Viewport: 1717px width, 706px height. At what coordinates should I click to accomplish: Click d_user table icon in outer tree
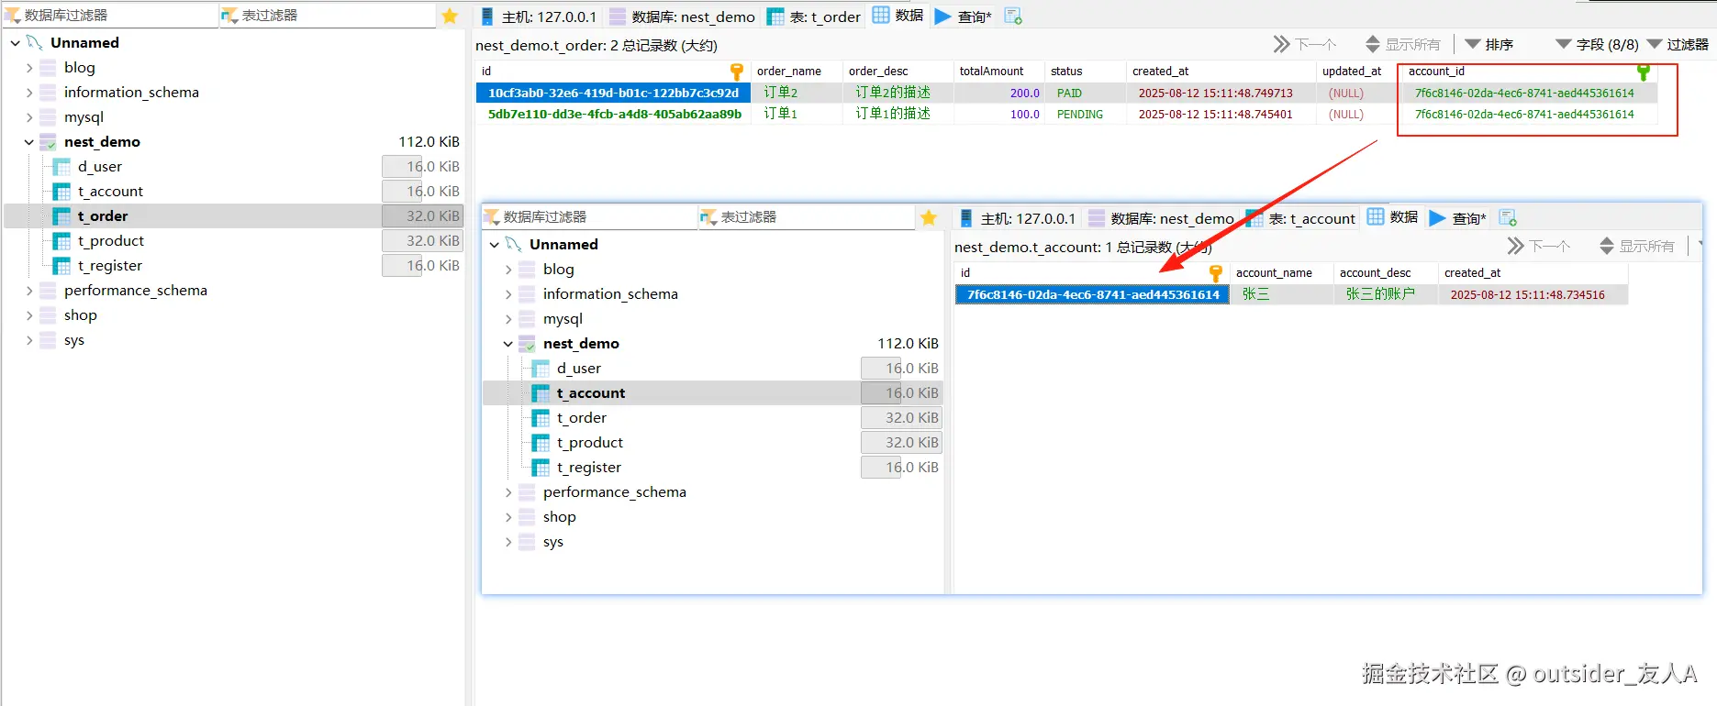coord(61,167)
